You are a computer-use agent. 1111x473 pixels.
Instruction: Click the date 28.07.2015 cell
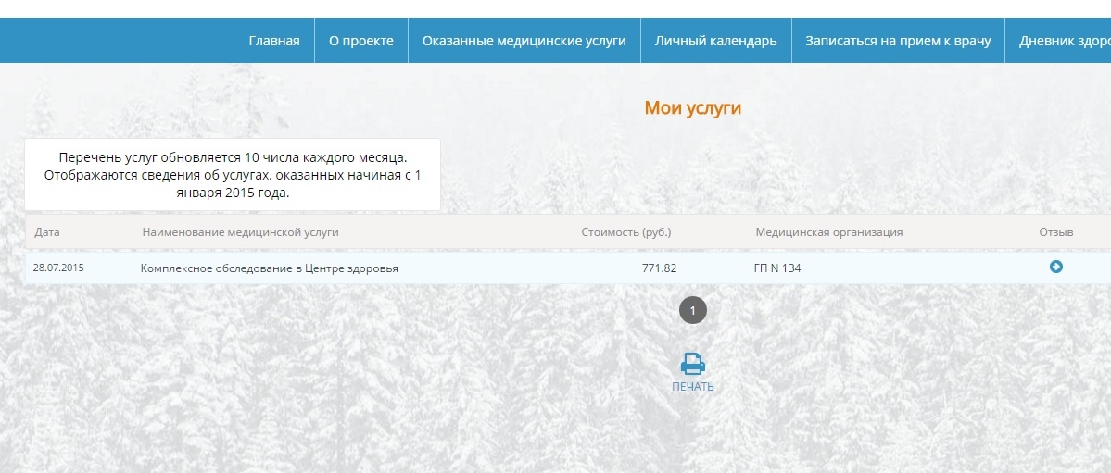[x=58, y=268]
